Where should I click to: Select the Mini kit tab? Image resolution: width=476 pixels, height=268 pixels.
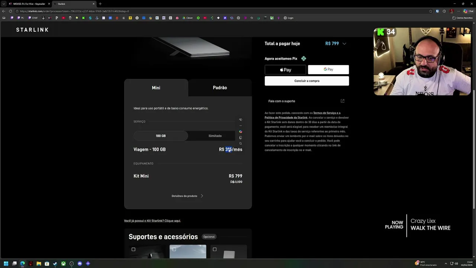click(x=156, y=88)
